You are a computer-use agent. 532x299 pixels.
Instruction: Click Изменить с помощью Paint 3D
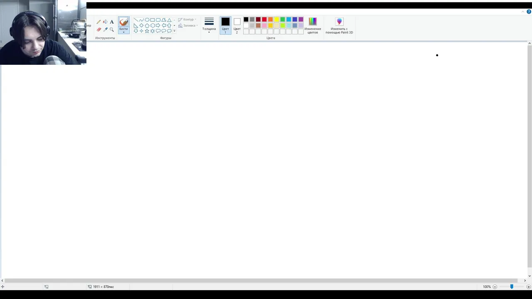coord(339,25)
